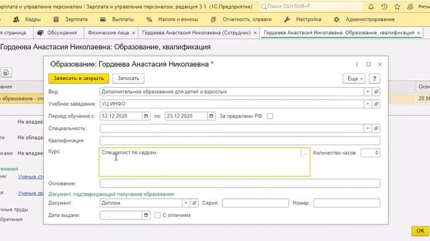Image resolution: width=430 pixels, height=241 pixels.
Task: Click green add icon in background form
Action: [x=6, y=73]
